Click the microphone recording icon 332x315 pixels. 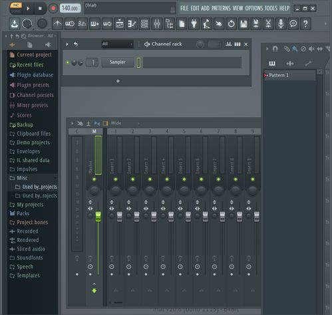coord(281,24)
